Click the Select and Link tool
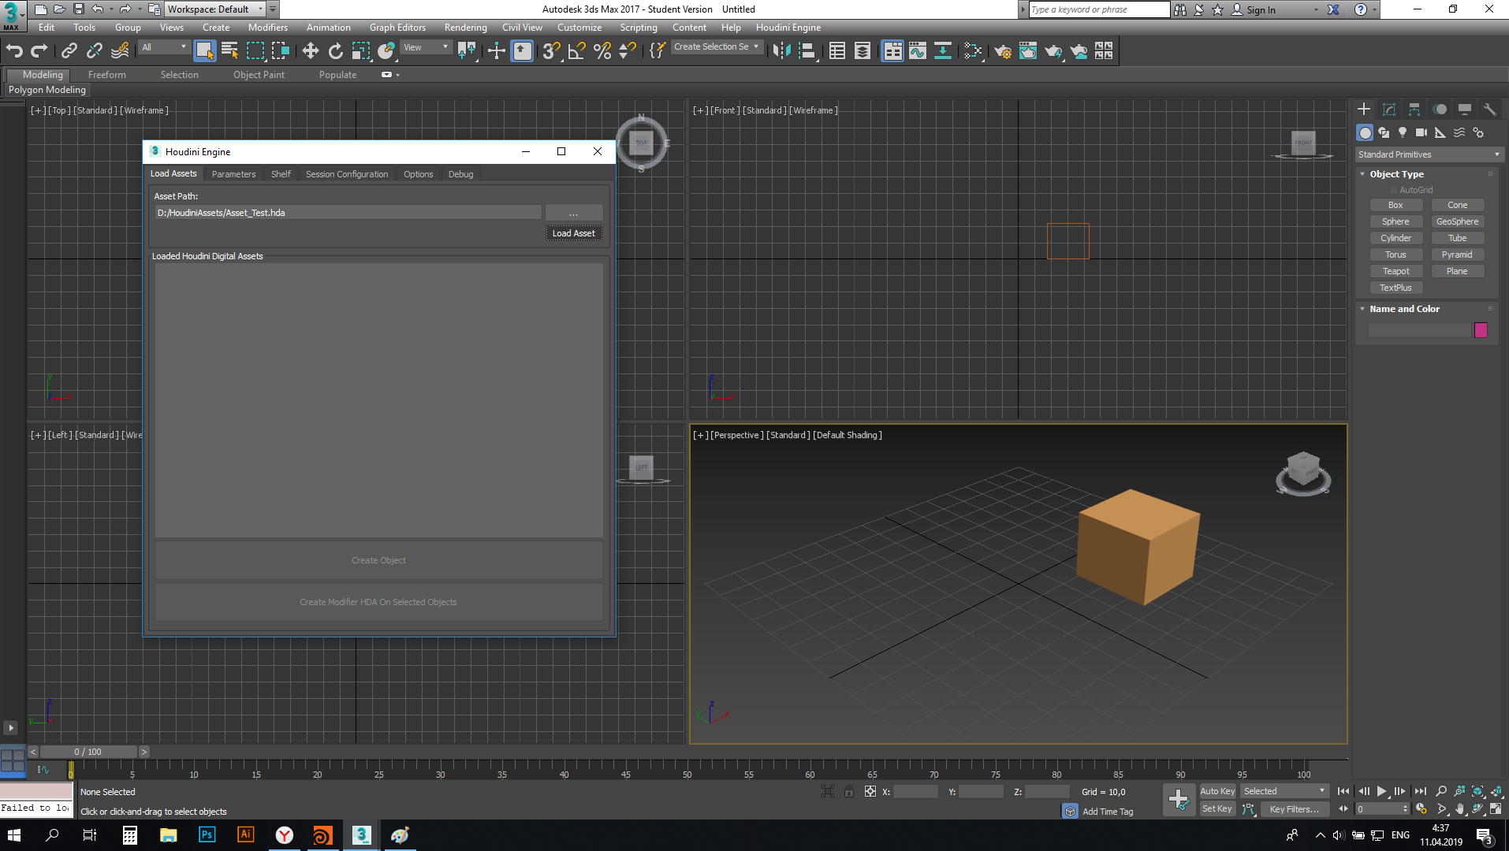Viewport: 1509px width, 851px height. click(x=69, y=51)
